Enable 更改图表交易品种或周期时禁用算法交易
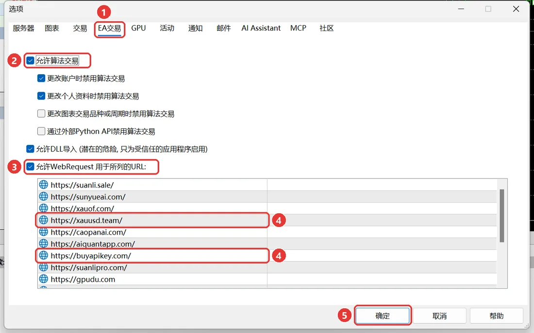The image size is (534, 333). [41, 113]
